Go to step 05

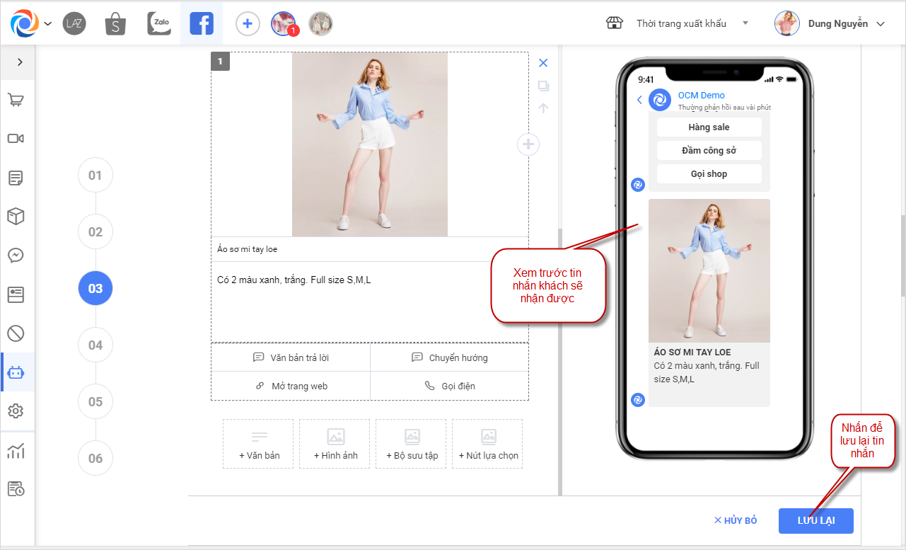point(95,402)
